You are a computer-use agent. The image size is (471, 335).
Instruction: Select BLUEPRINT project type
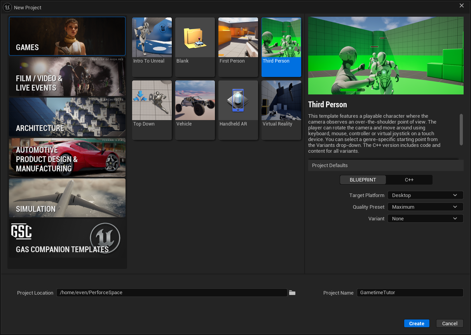[x=363, y=180]
